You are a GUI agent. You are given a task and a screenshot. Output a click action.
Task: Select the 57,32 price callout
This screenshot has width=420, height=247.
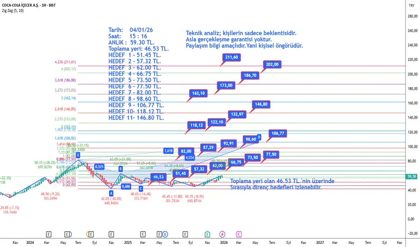click(199, 169)
